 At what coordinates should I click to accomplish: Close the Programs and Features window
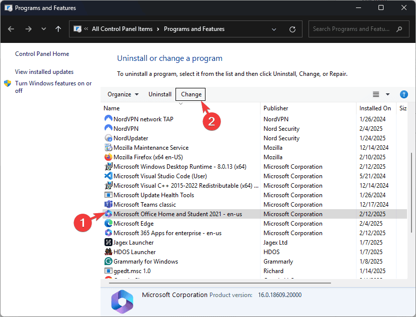point(404,7)
